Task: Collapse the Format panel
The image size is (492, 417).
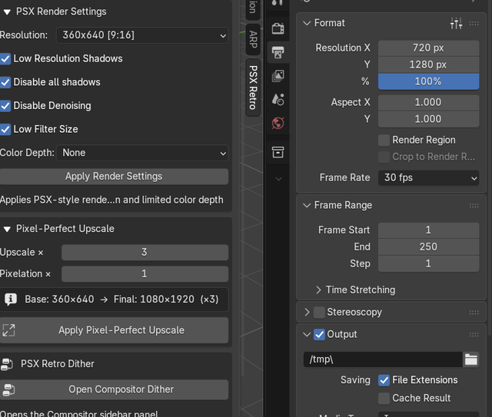Action: pos(307,23)
